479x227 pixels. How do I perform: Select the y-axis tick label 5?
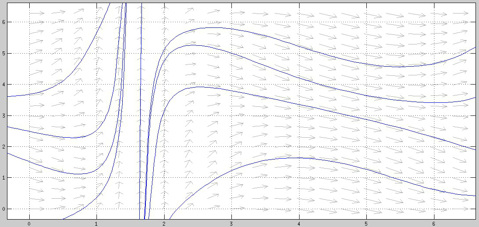pyautogui.click(x=3, y=53)
